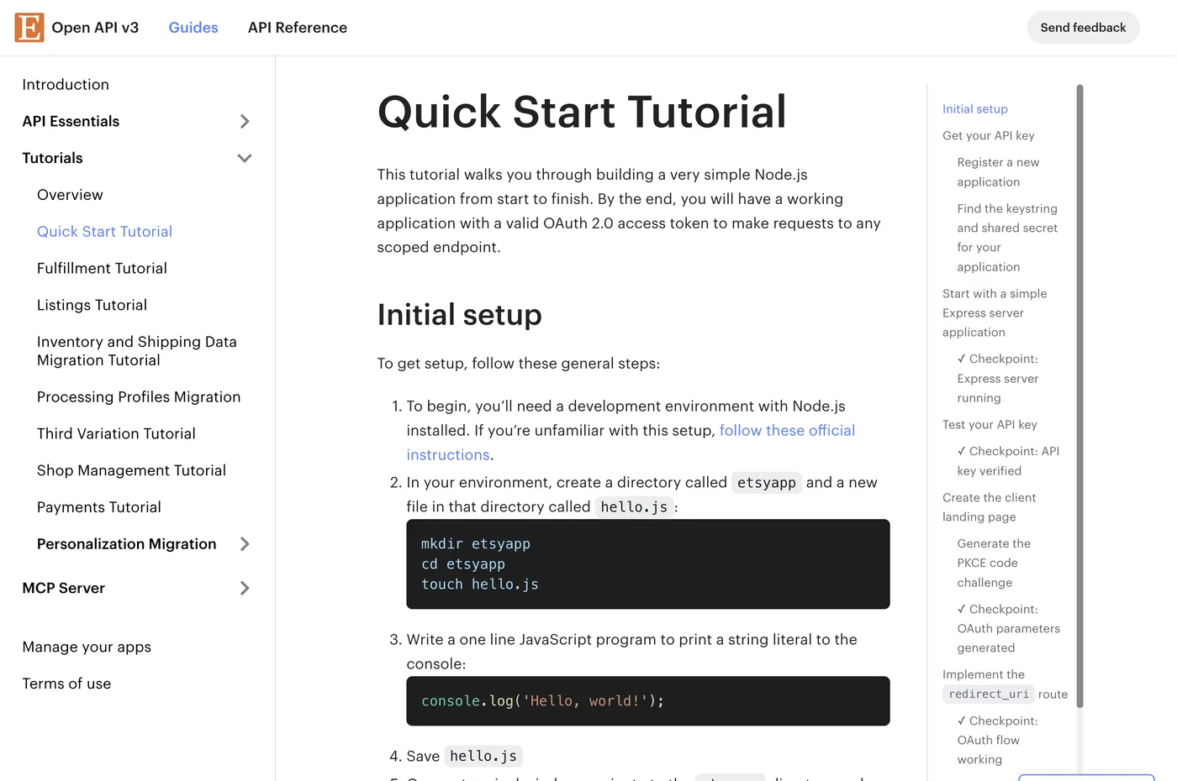Open Third Variation Tutorial page
This screenshot has height=781, width=1177.
[116, 434]
